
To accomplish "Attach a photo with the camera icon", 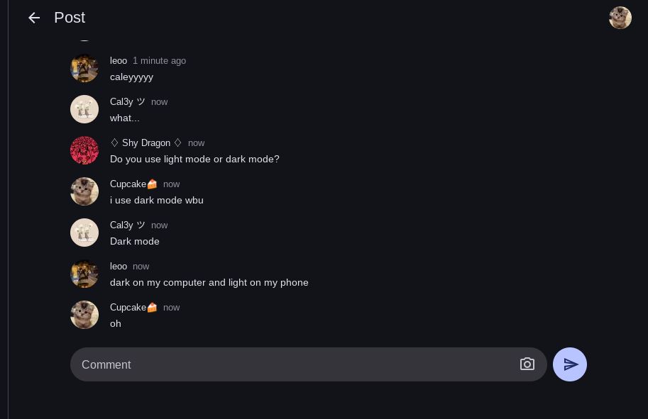I will pos(527,364).
